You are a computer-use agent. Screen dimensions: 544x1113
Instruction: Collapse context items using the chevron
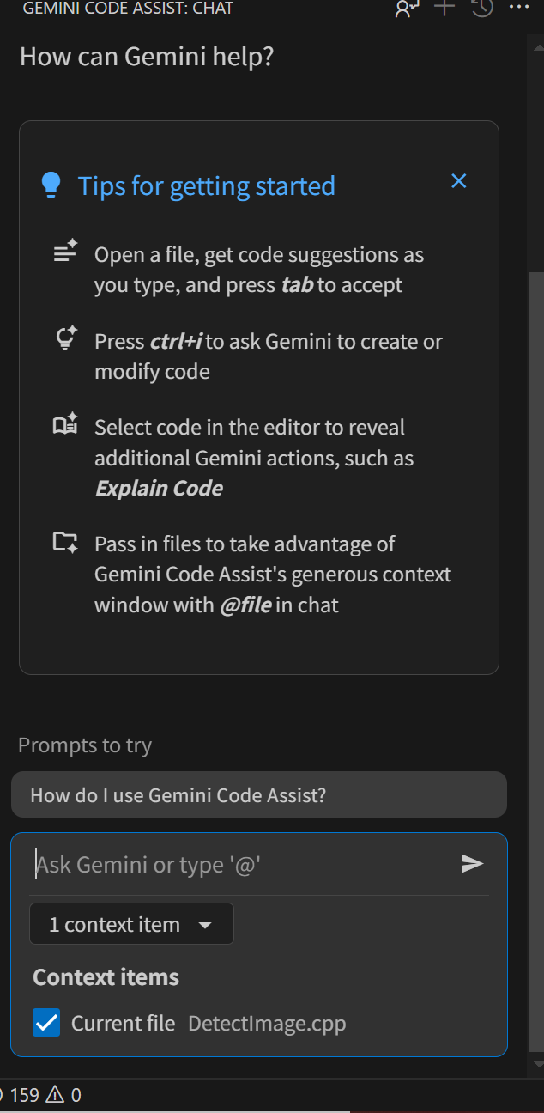[206, 927]
